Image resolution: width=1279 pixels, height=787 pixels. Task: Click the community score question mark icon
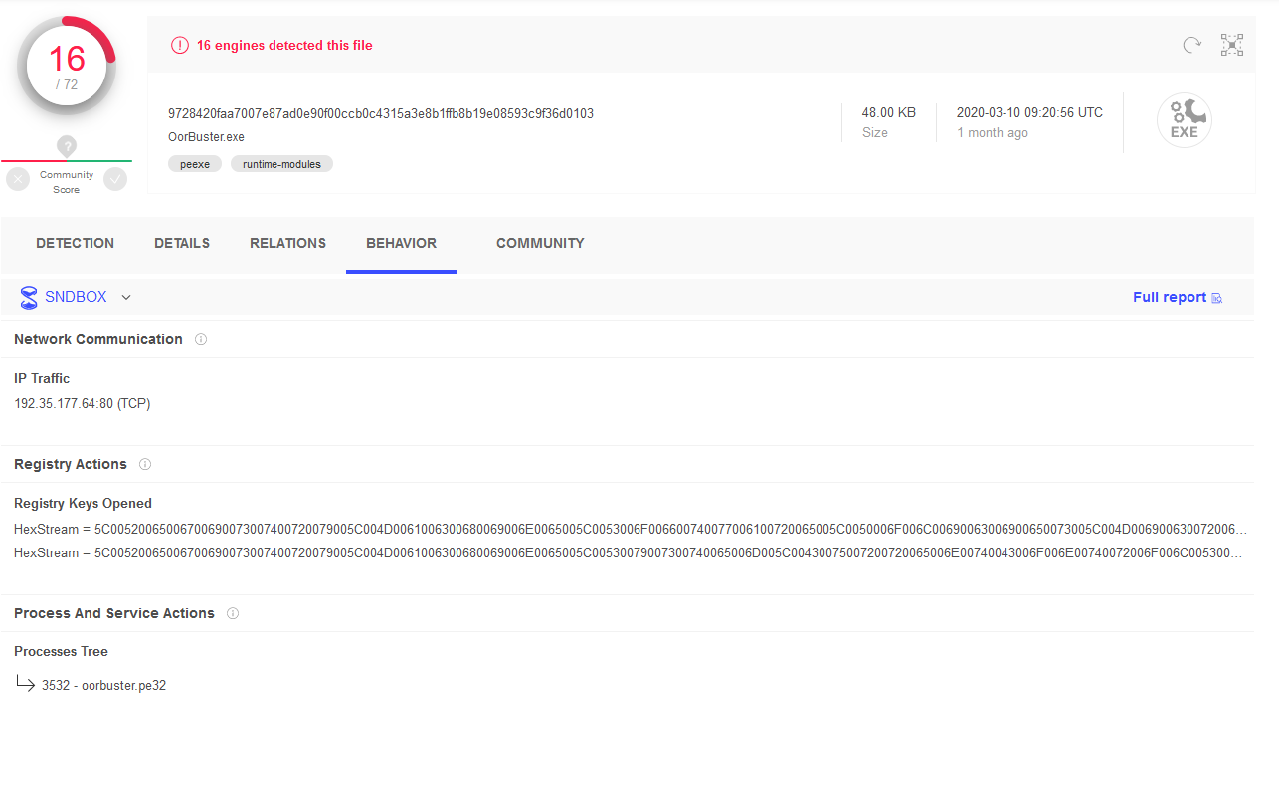click(x=67, y=147)
